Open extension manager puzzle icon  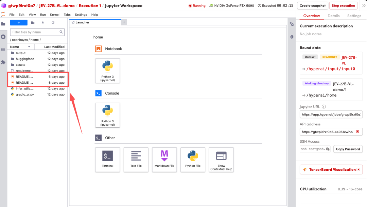point(3,62)
